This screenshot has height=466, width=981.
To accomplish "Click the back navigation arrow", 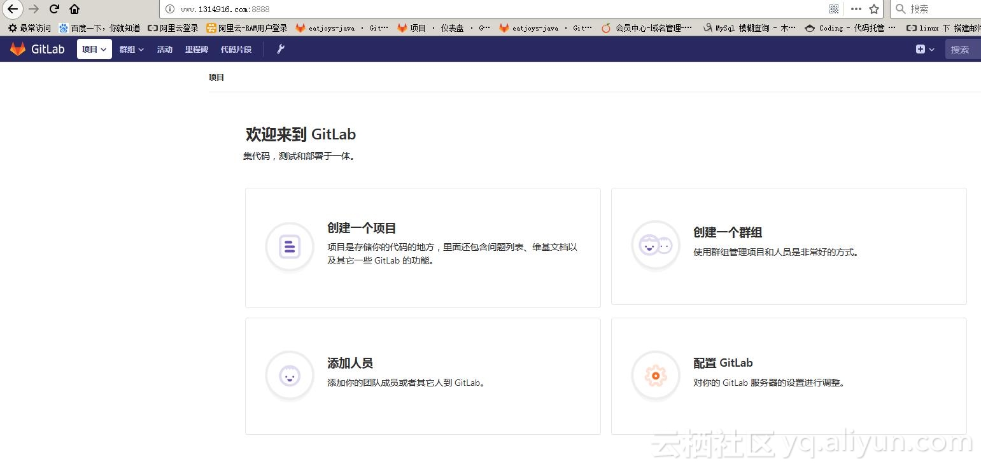I will tap(12, 9).
